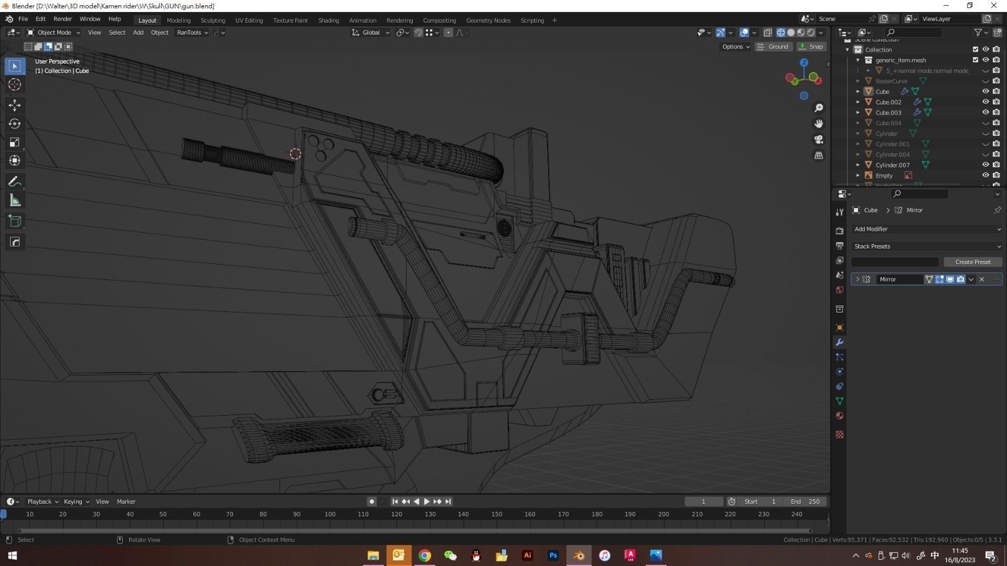The width and height of the screenshot is (1007, 566).
Task: Show the hidden BezierCurve object
Action: click(x=986, y=81)
